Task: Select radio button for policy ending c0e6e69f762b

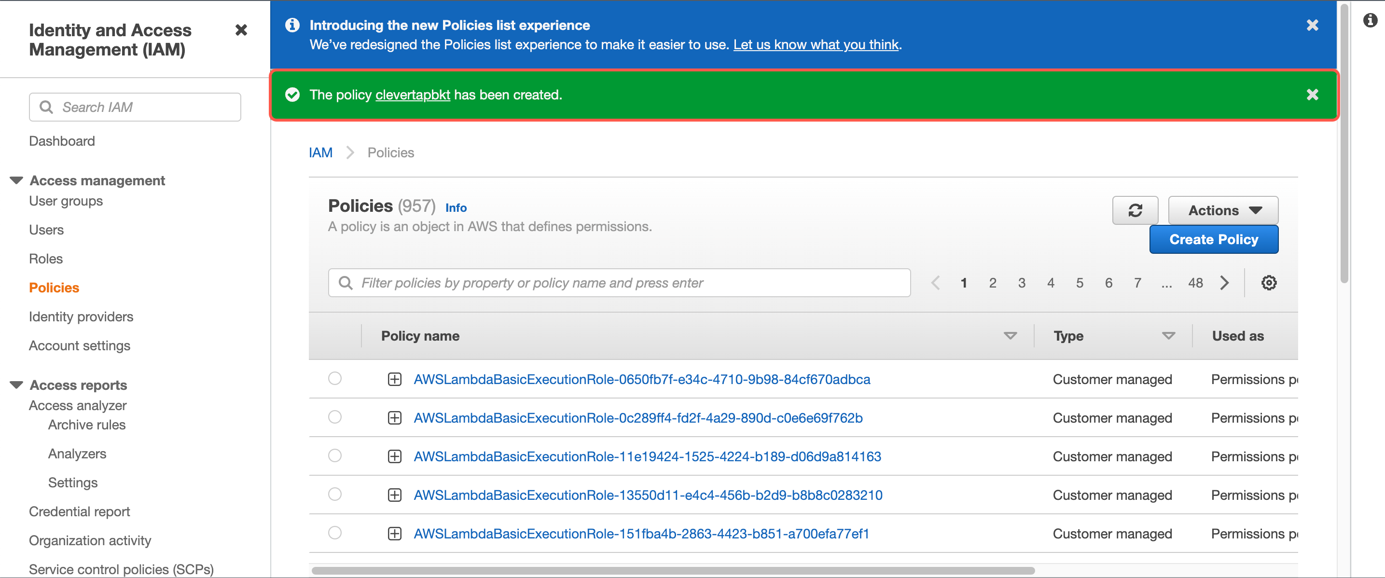Action: (335, 417)
